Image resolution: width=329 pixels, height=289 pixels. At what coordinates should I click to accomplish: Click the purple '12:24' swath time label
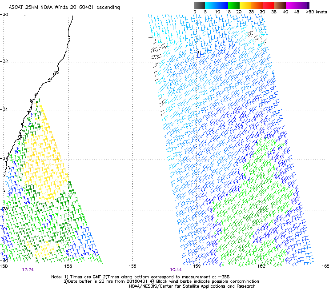28,270
